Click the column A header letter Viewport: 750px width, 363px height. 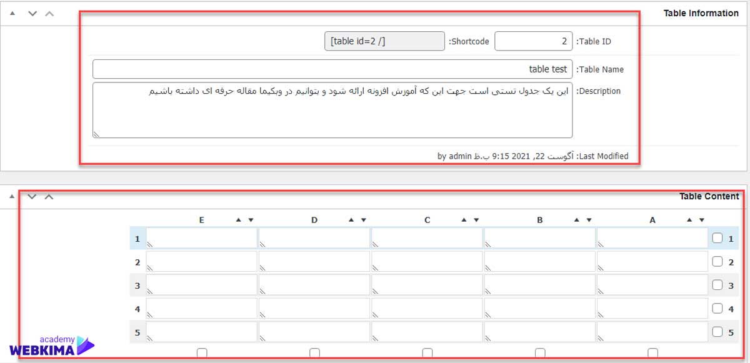coord(652,220)
